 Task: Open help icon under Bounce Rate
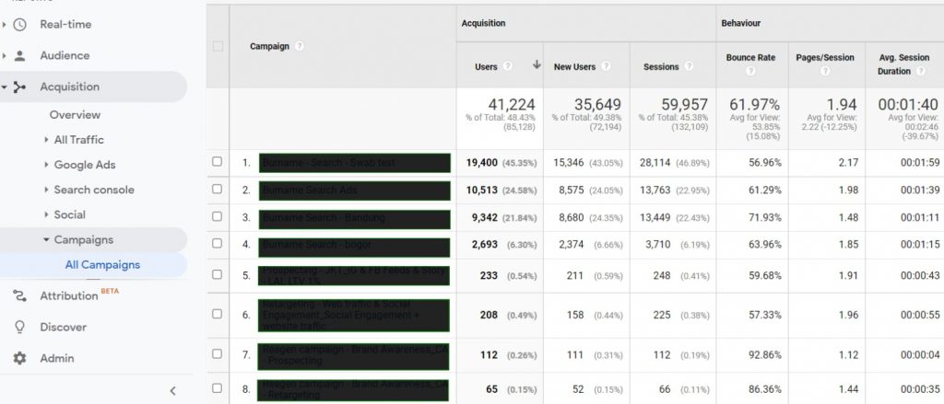tap(750, 71)
